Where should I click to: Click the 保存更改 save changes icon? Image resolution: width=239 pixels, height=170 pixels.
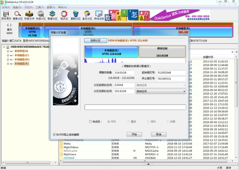click(6, 15)
